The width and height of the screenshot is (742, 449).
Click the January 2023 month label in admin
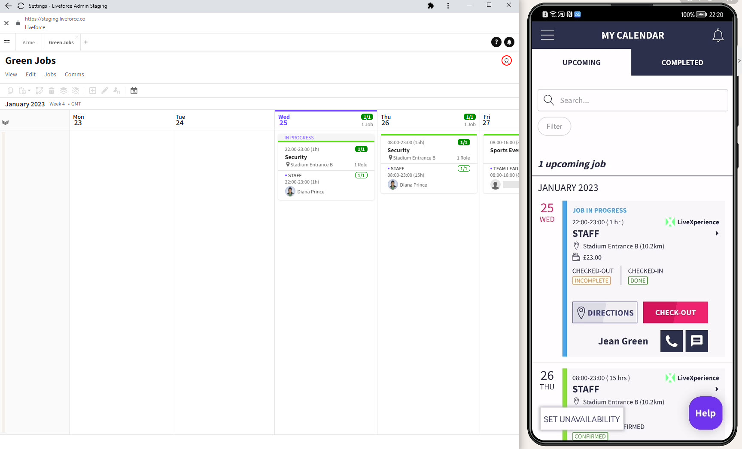click(25, 104)
